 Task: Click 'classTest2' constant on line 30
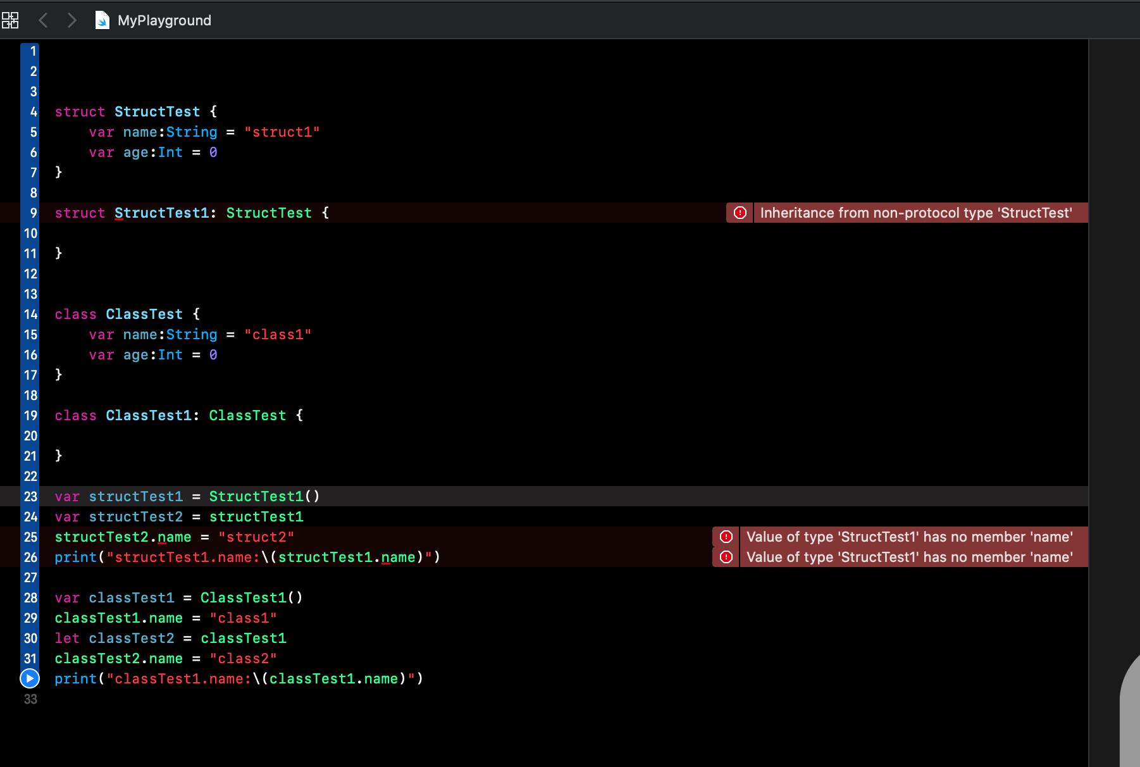(x=131, y=638)
